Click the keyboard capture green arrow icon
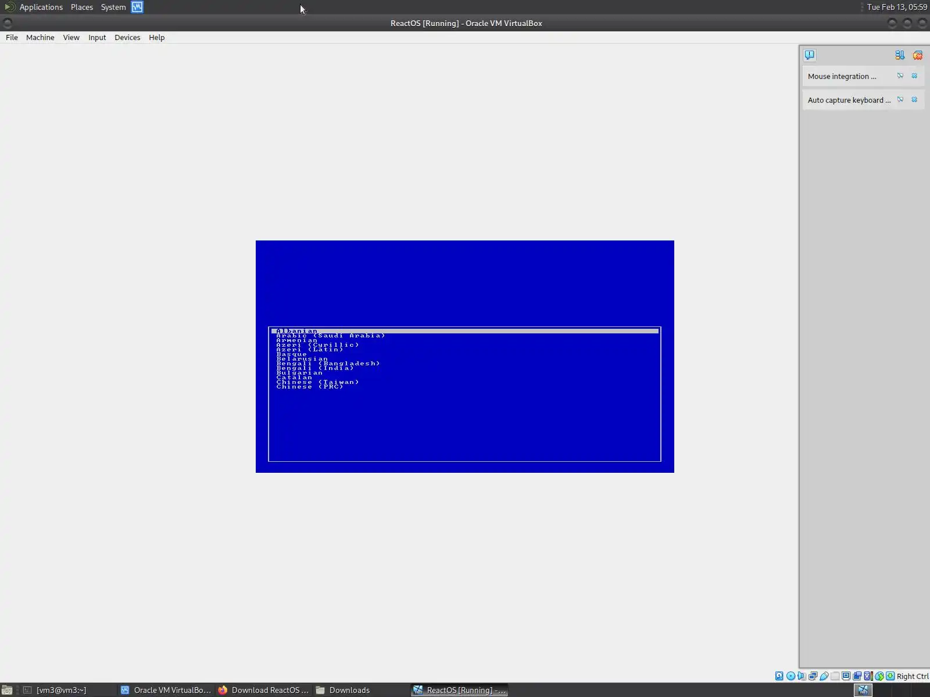This screenshot has height=697, width=930. 890,676
